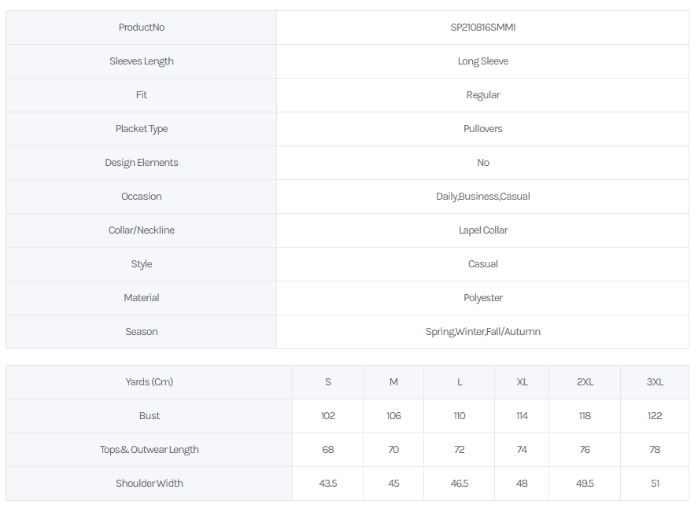Click the Long Sleeve value
Viewport: 698px width, 508px height.
(x=482, y=61)
